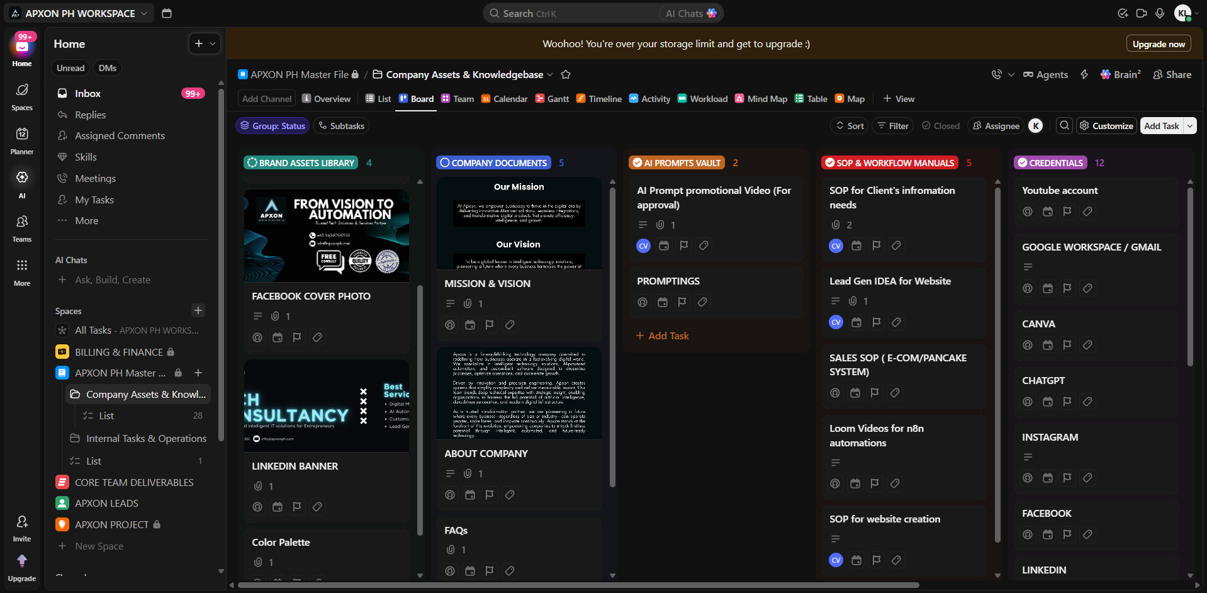
Task: Click the Invite icon in sidebar
Action: (22, 528)
